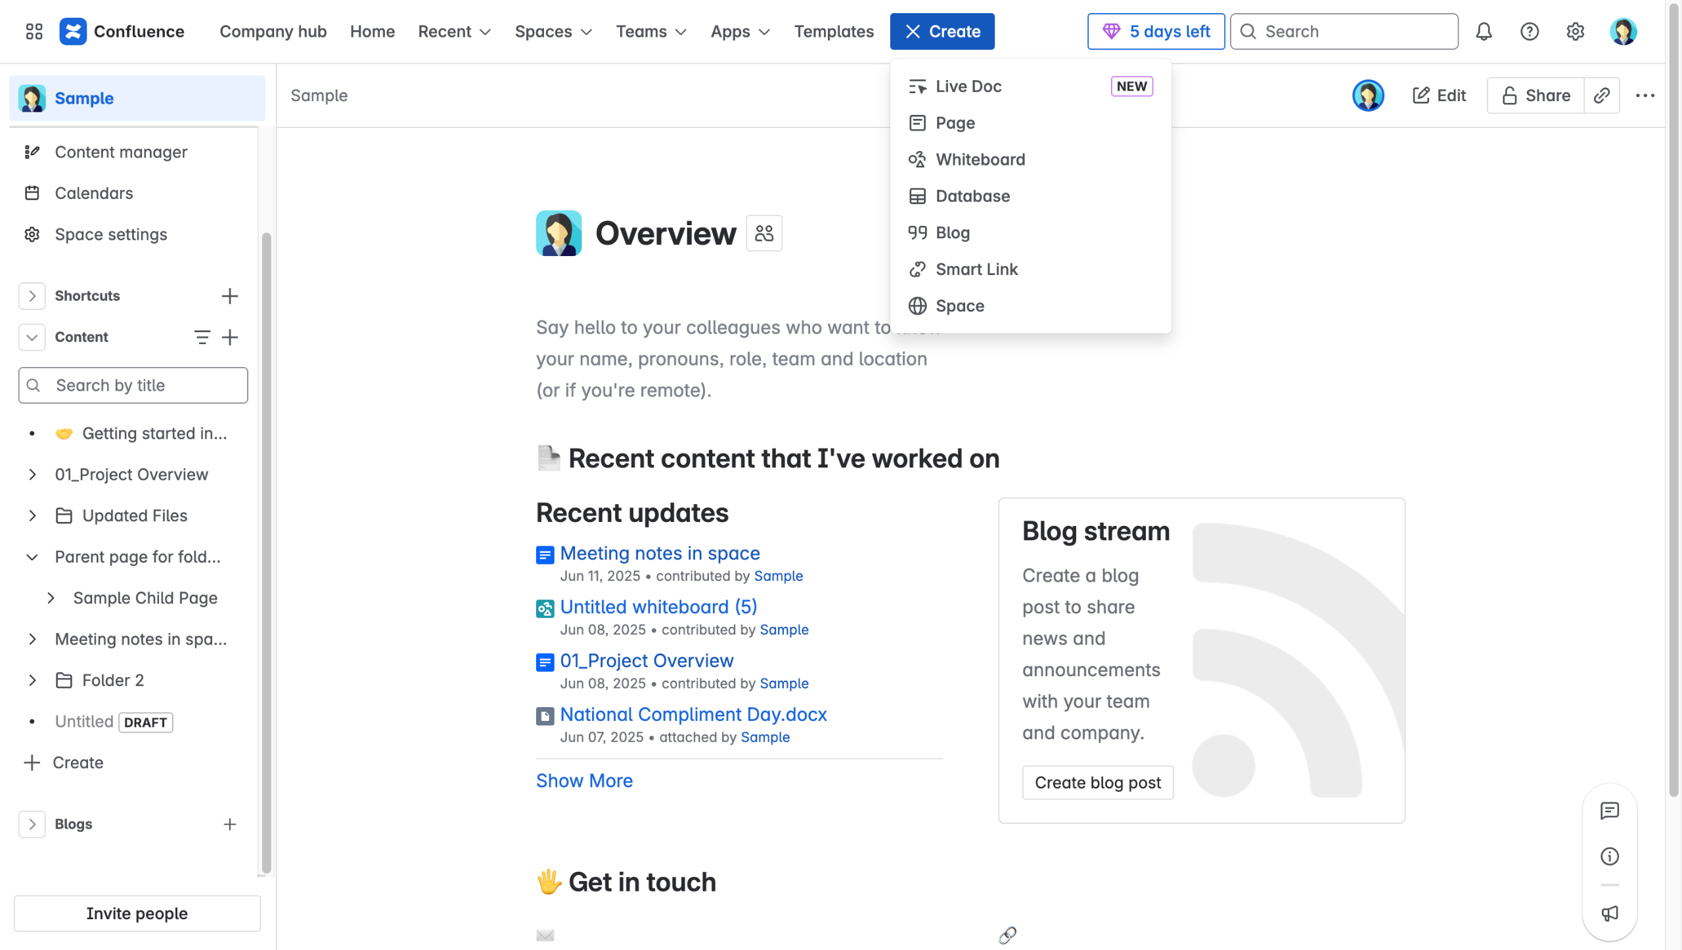Image resolution: width=1682 pixels, height=950 pixels.
Task: Open the page info icon
Action: (1610, 857)
